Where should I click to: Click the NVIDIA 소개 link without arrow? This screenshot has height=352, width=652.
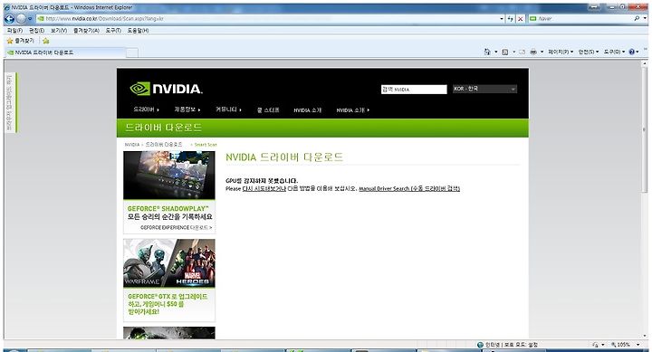tap(307, 110)
